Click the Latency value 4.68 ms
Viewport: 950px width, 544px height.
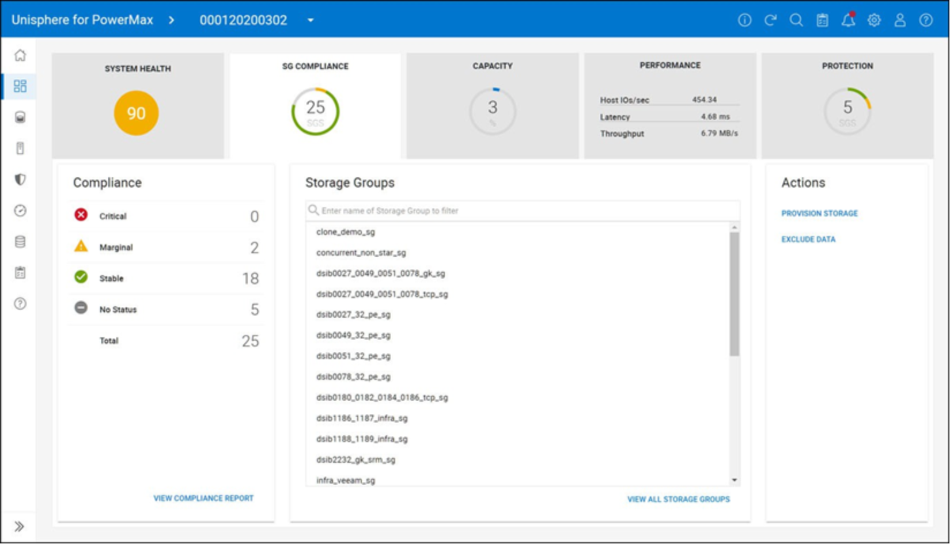click(x=716, y=117)
